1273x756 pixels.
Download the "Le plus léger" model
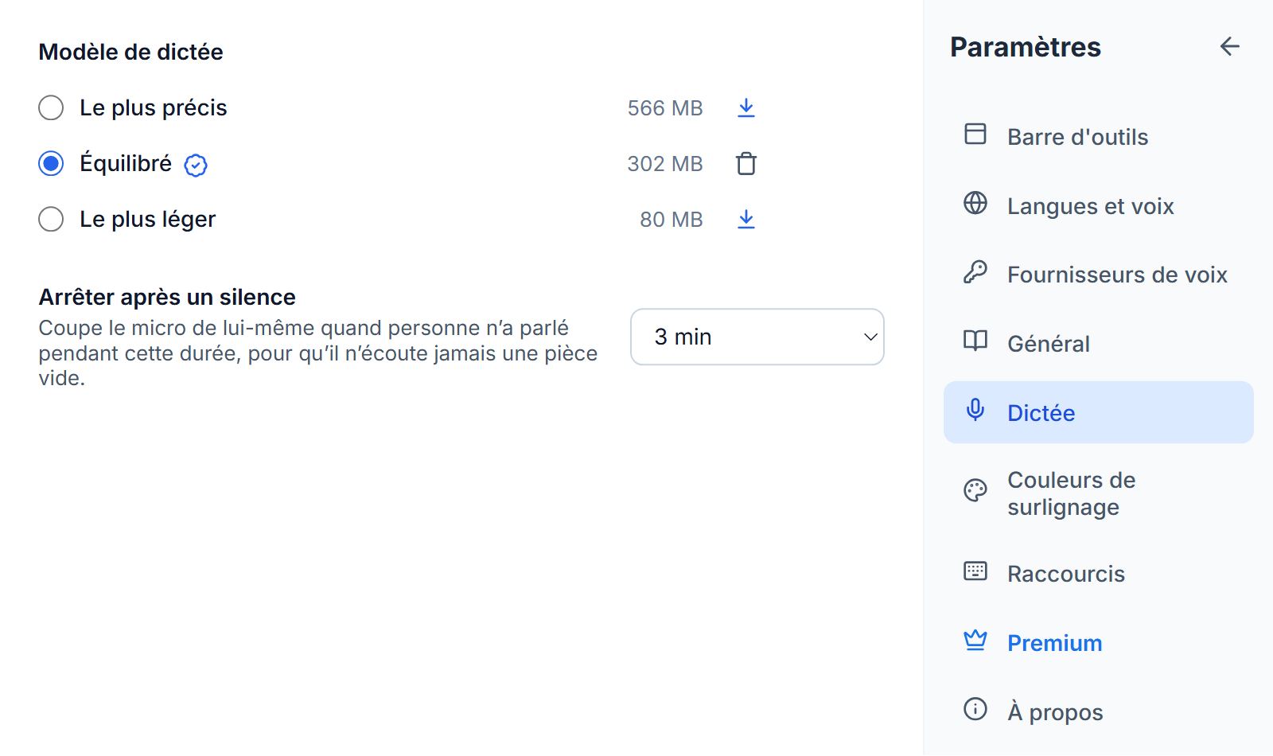click(x=746, y=220)
